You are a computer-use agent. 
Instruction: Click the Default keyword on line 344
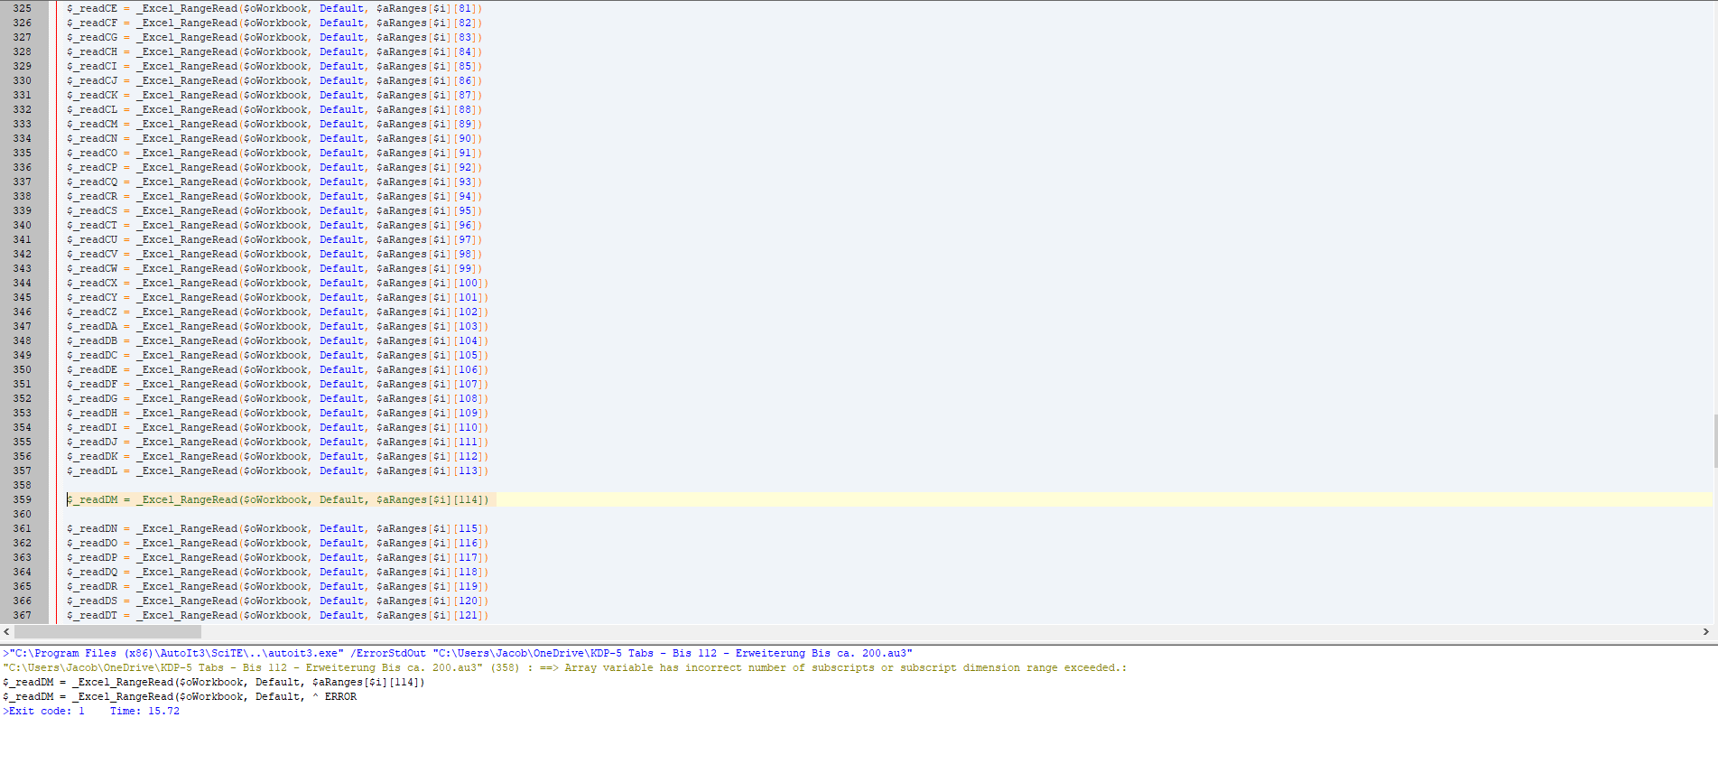point(341,283)
